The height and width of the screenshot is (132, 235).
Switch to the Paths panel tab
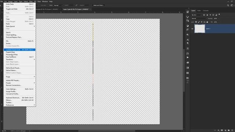point(199,11)
